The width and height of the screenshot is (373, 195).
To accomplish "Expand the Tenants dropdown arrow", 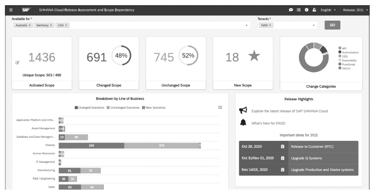I will [313, 25].
